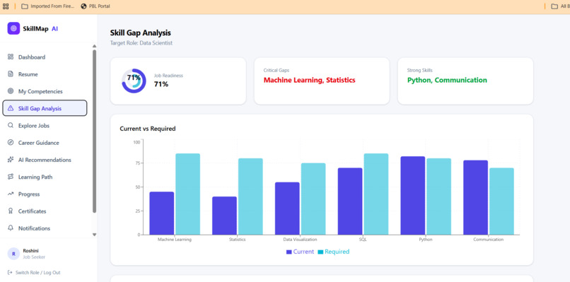Screen dimensions: 570x282
Task: Open Notifications in sidebar
Action: 45,228
